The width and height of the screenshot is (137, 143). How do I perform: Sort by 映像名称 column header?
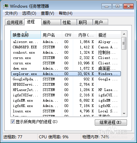tap(26, 35)
